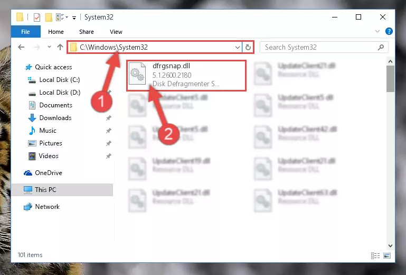406x275 pixels.
Task: Click the New folder icon in title bar
Action: click(x=49, y=17)
